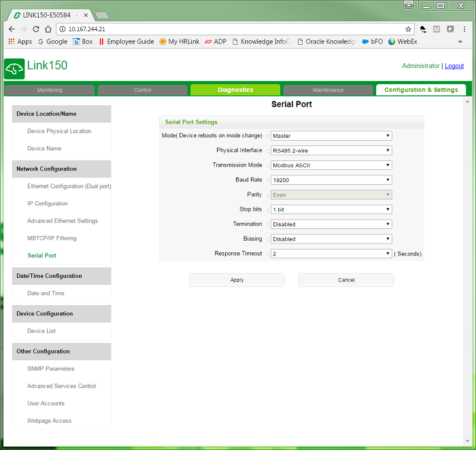The width and height of the screenshot is (476, 450).
Task: Click the Link150 green logo icon
Action: 14,69
